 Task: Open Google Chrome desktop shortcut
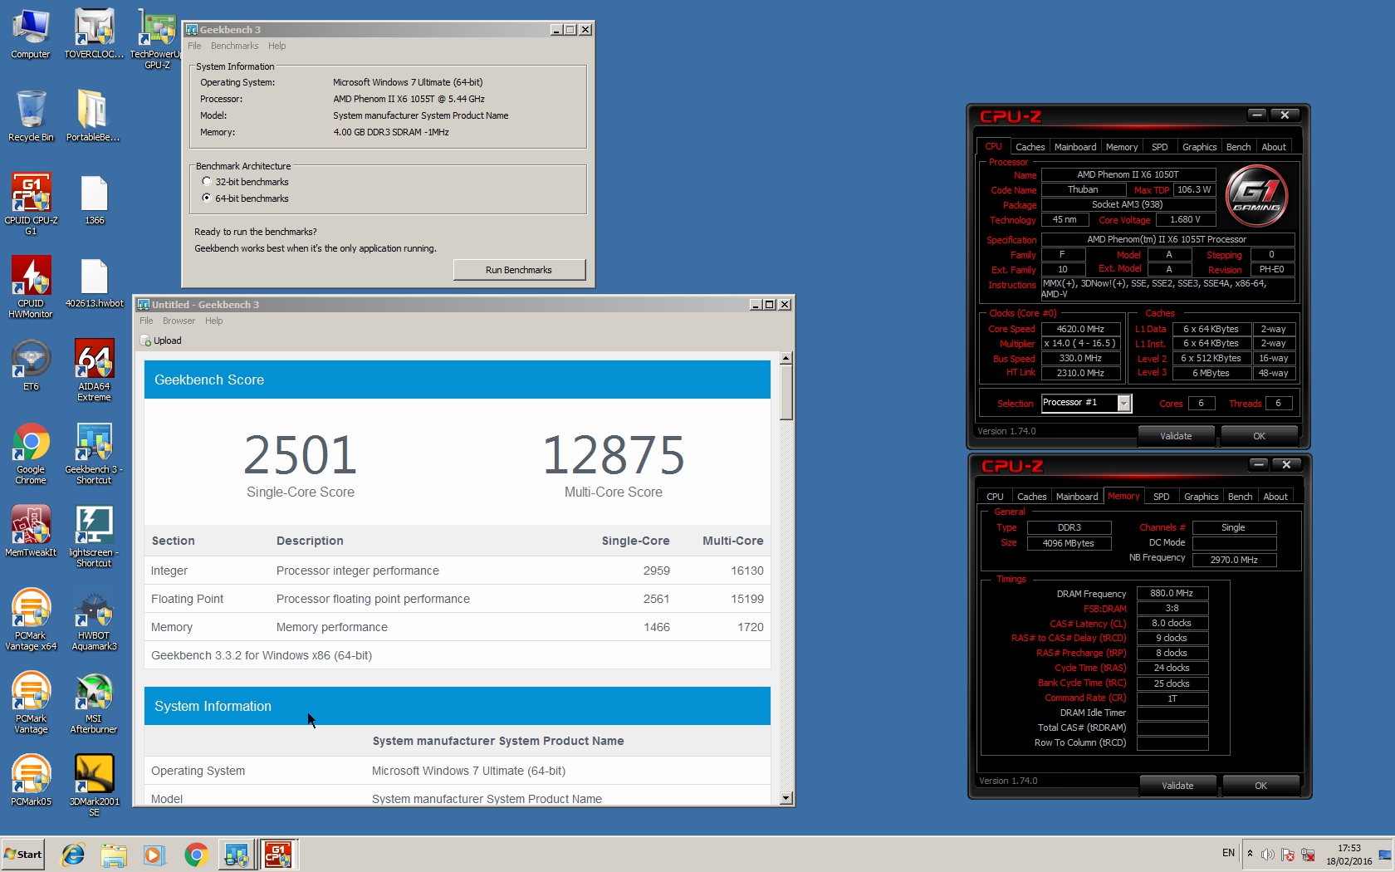(31, 453)
